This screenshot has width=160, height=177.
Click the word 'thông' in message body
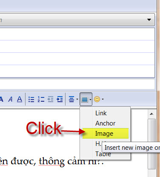coord(51,162)
